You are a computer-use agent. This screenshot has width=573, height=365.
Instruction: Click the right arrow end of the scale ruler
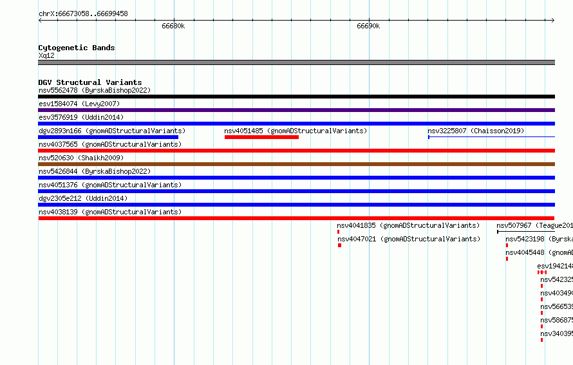(553, 21)
